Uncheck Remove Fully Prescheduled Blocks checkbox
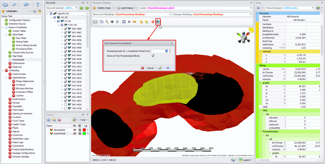Image resolution: width=325 pixels, height=164 pixels. click(153, 56)
